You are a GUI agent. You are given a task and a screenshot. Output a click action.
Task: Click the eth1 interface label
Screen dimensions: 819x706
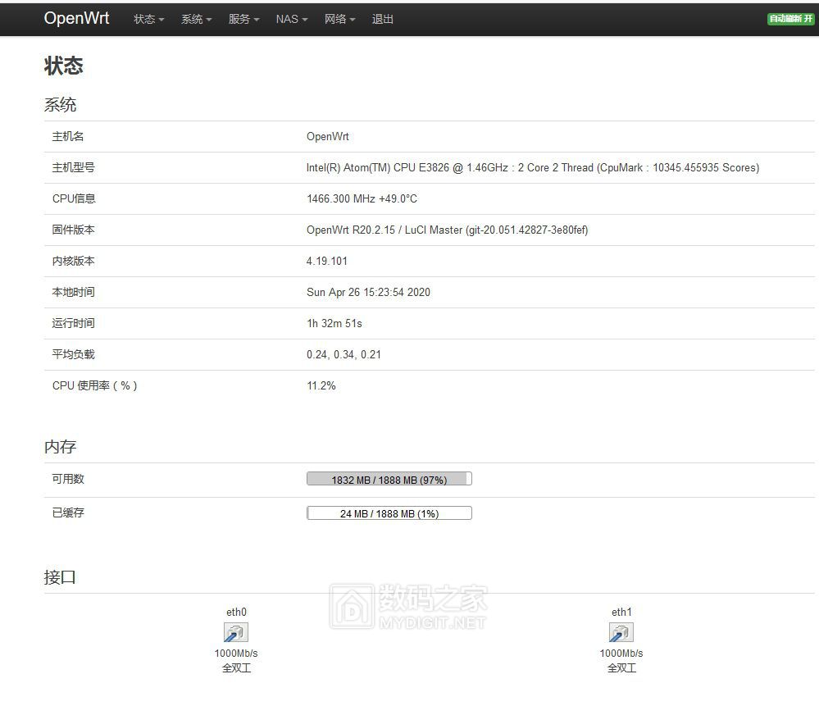621,612
